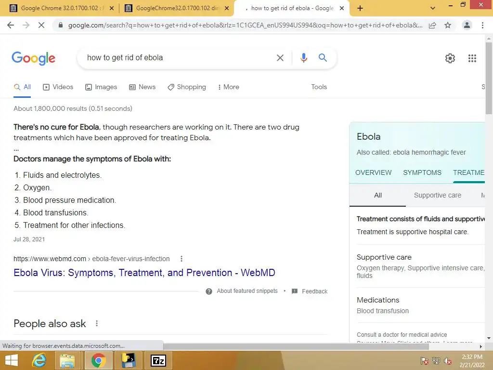This screenshot has width=493, height=370.
Task: Click the browser back arrow
Action: tap(11, 25)
